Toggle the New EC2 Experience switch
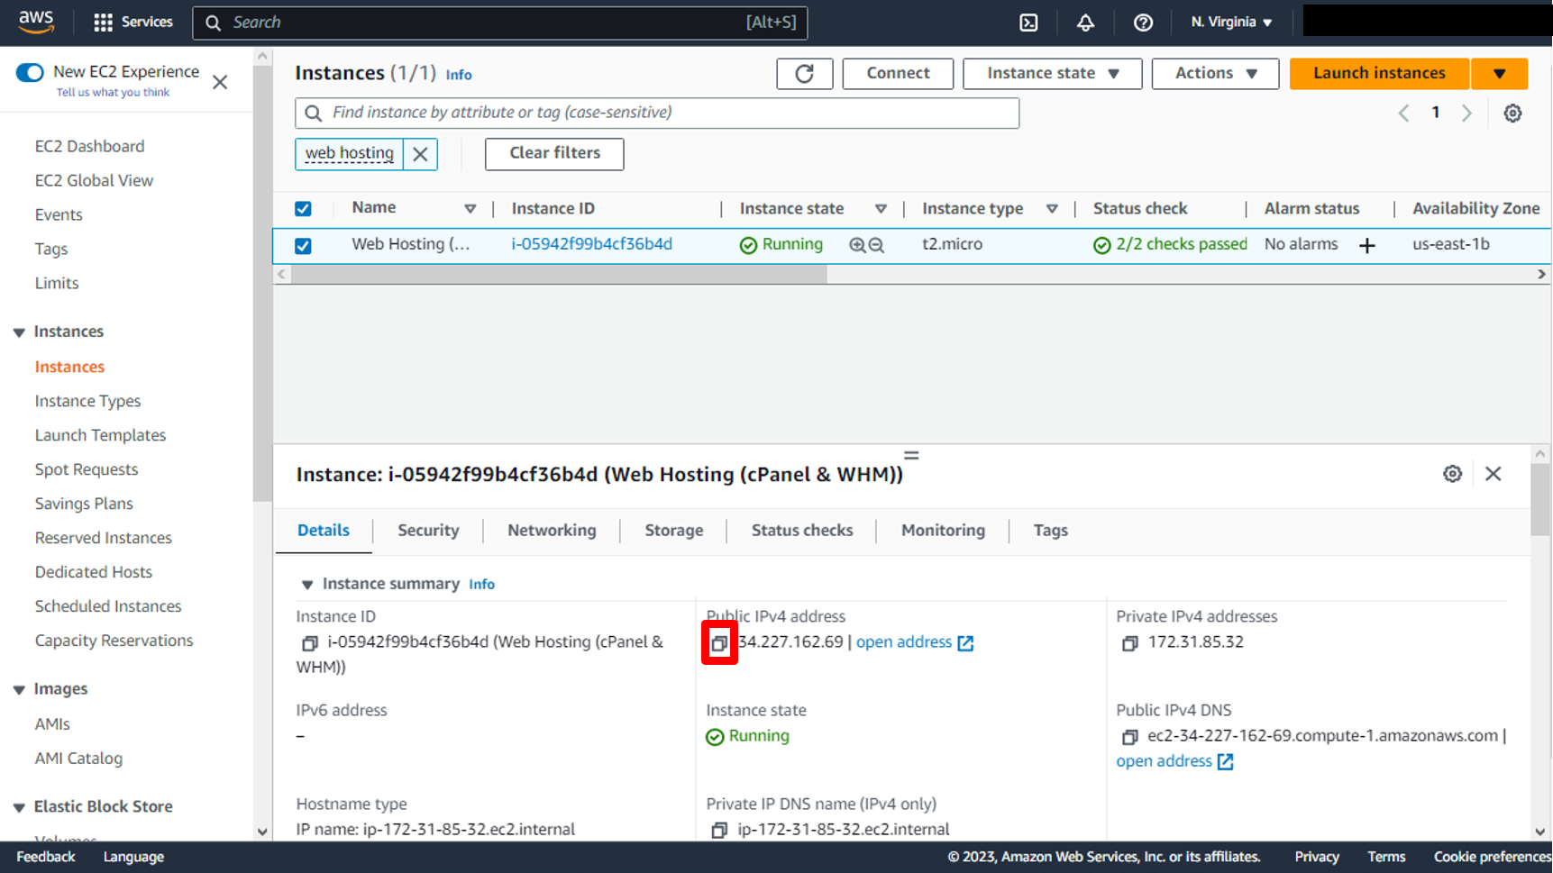Screen dimensions: 1553x873 click(30, 72)
